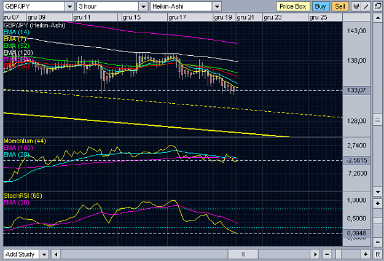The height and width of the screenshot is (261, 384).
Task: Select the EMA (14) indicator label
Action: pos(17,32)
